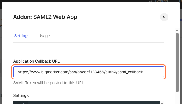Focus the Search box in the top bar
This screenshot has height=104, width=182.
tap(161, 1)
